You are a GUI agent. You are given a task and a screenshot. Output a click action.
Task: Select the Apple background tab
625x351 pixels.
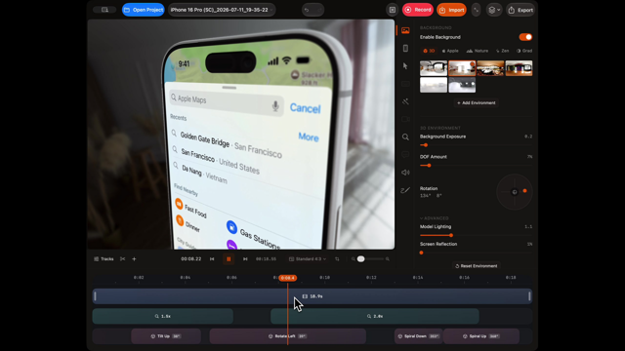[x=450, y=51]
